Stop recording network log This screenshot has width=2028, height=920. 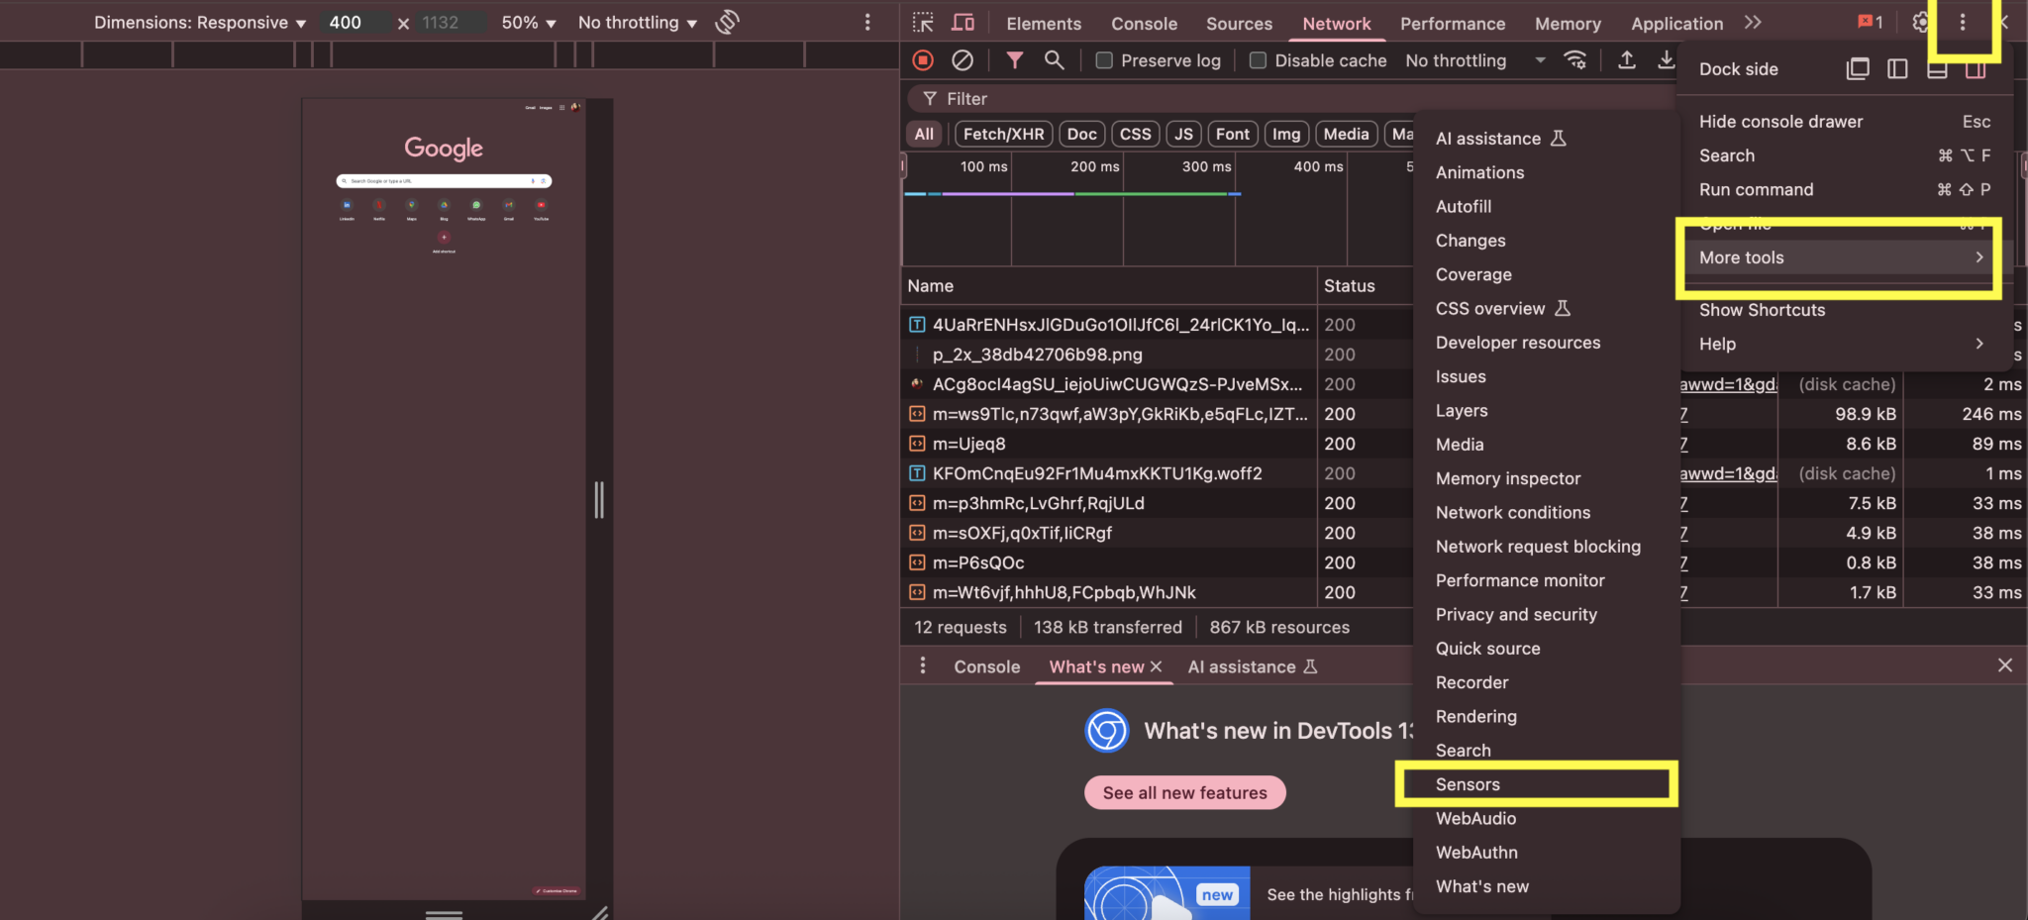click(922, 60)
